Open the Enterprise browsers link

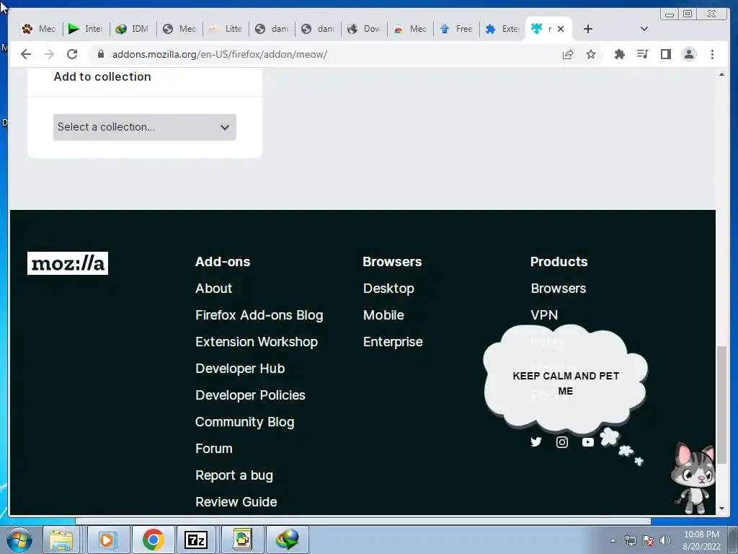(x=393, y=342)
